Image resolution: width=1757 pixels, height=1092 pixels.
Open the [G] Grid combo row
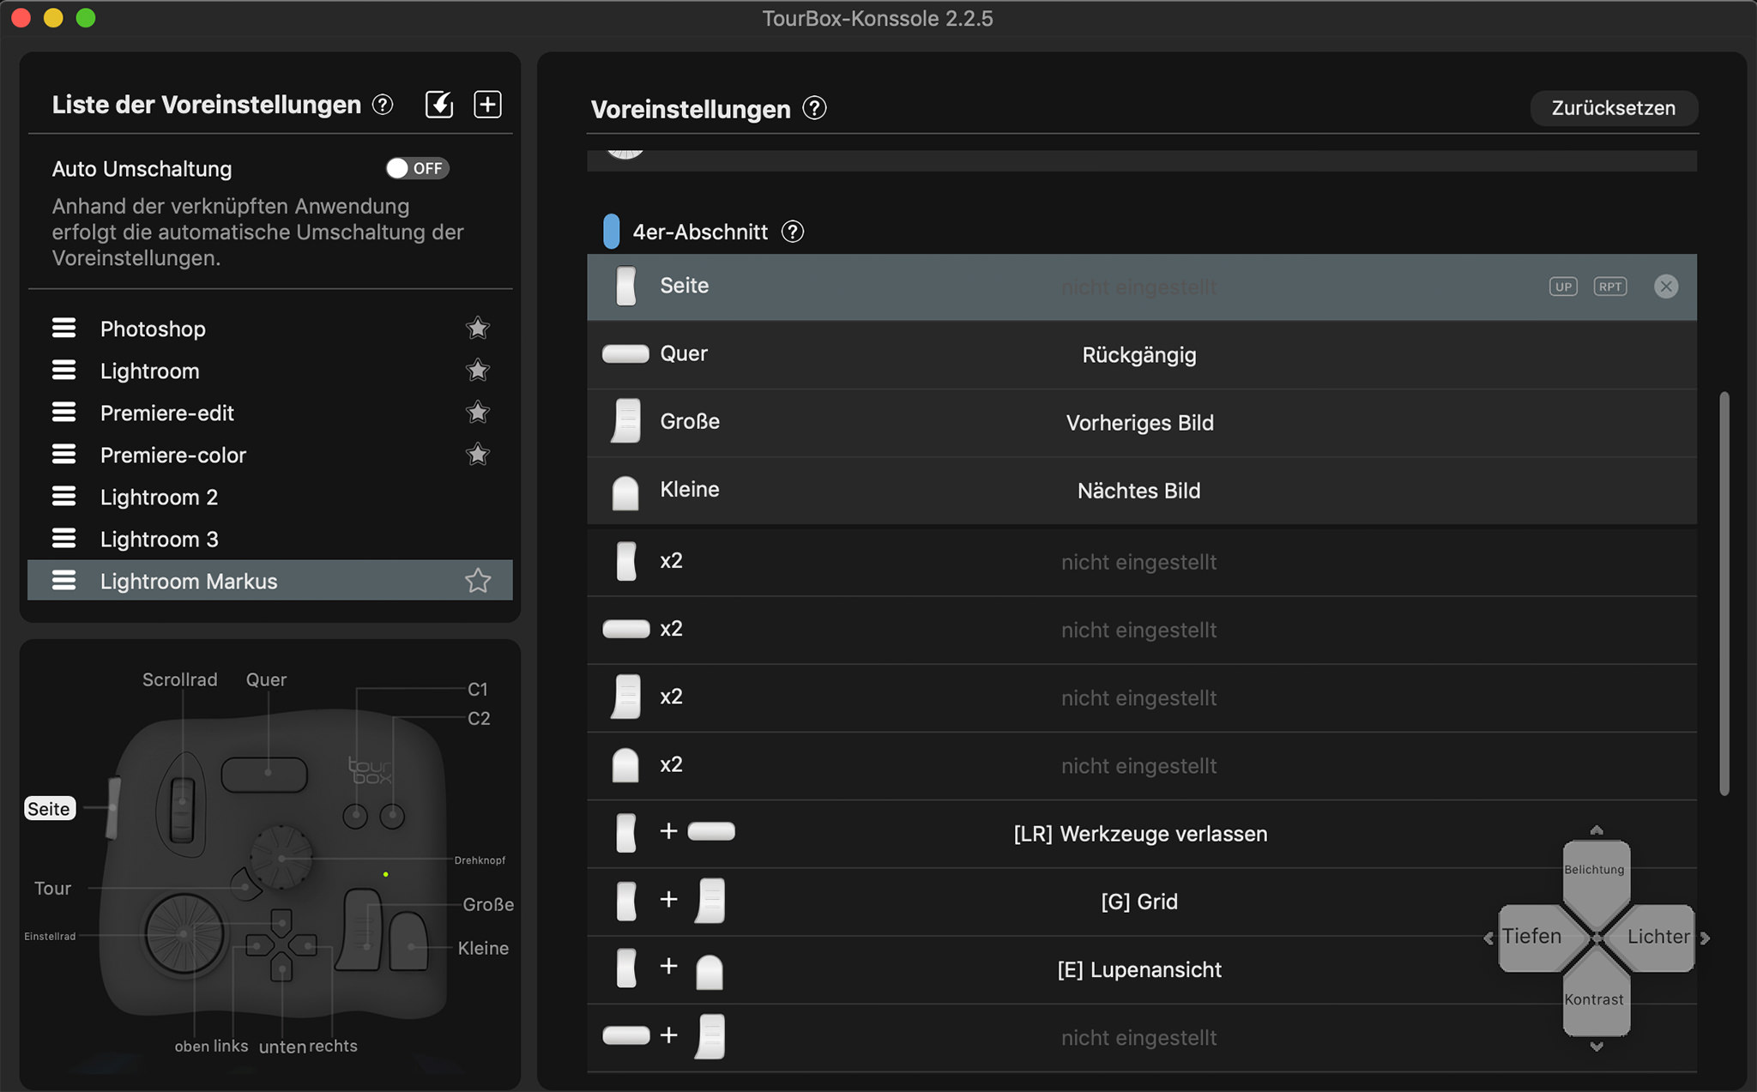(1141, 901)
